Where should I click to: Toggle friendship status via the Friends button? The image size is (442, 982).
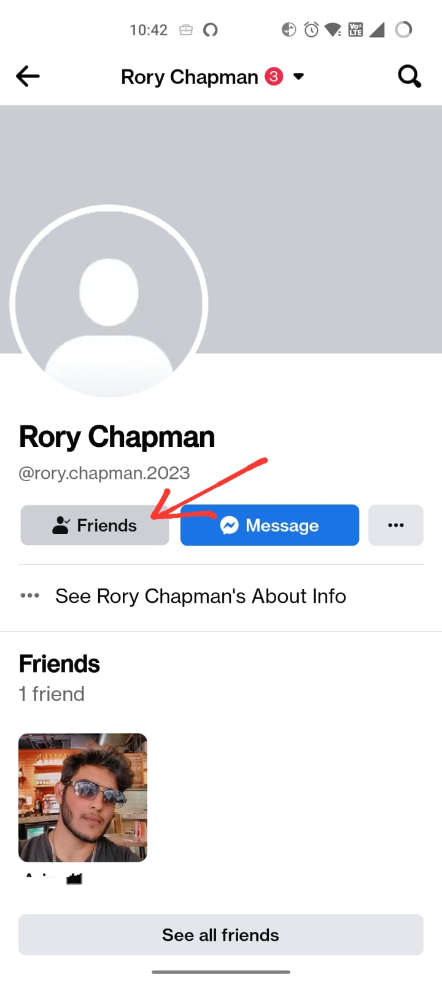(x=95, y=525)
